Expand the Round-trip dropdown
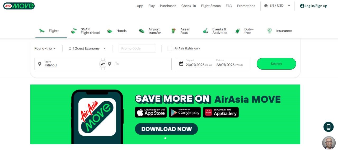 [x=45, y=48]
